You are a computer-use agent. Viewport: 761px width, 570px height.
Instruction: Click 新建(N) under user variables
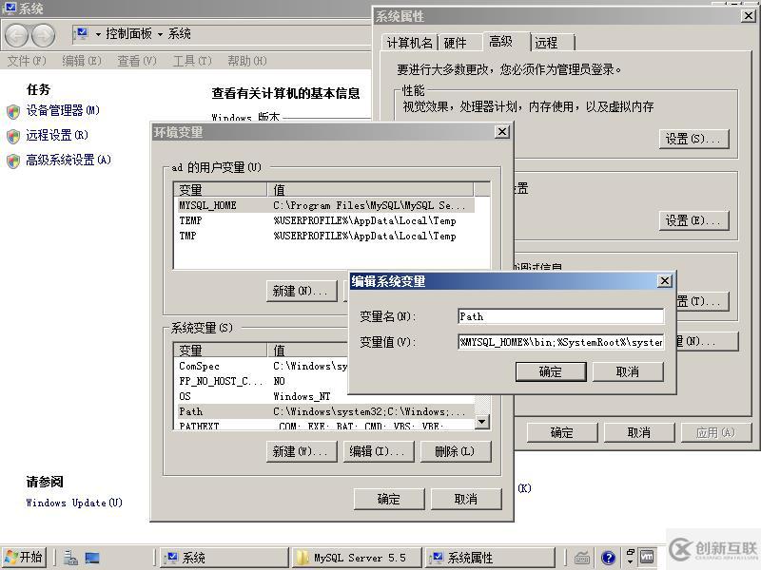point(302,291)
